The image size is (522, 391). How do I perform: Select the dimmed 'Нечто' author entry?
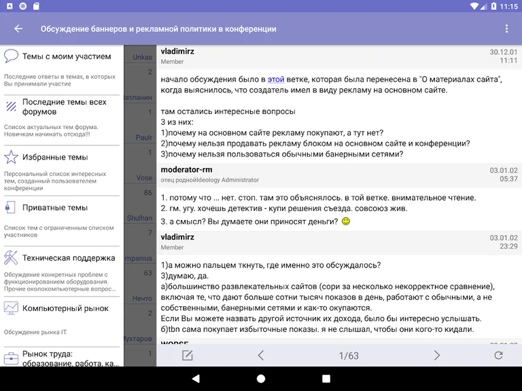tap(142, 299)
